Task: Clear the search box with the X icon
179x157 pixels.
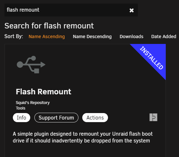Action: click(x=131, y=10)
